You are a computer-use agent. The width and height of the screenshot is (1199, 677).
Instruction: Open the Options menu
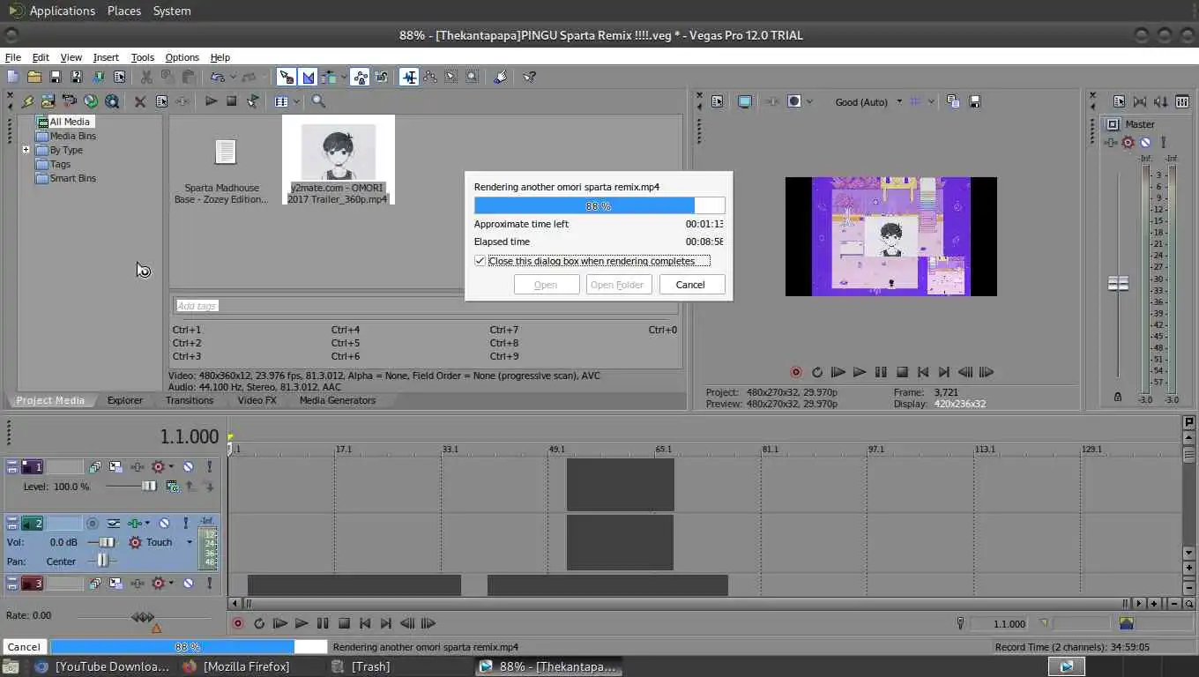click(182, 57)
